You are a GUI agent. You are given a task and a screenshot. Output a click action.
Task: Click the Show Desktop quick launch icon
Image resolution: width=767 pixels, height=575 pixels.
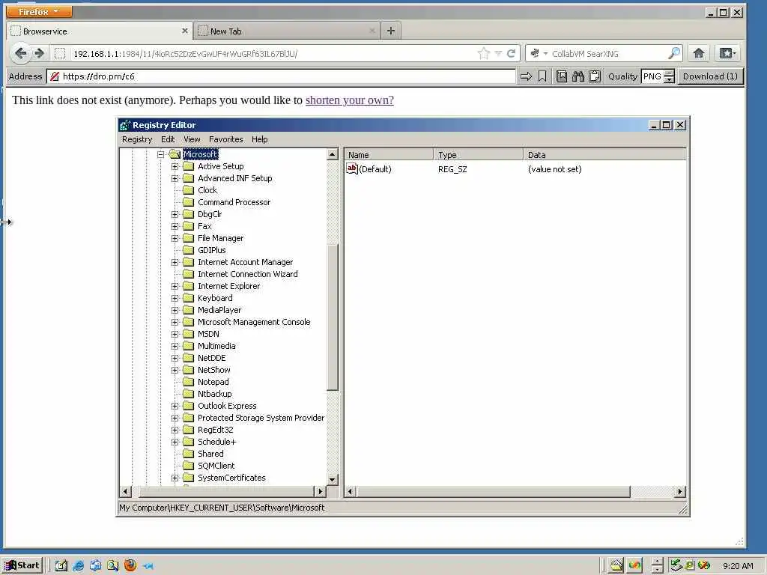pos(61,566)
